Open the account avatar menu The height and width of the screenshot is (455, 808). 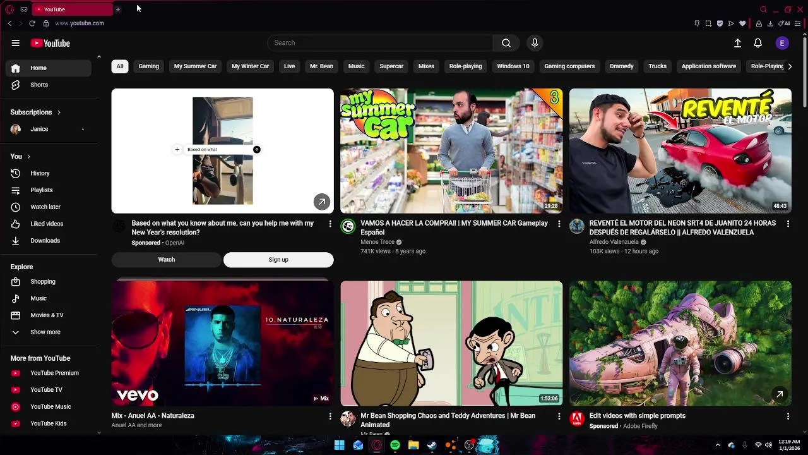click(782, 43)
